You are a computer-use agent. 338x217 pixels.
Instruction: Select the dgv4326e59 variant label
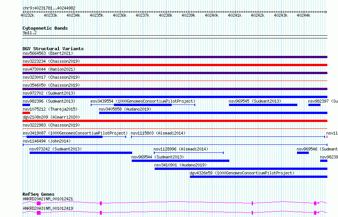click(x=242, y=173)
